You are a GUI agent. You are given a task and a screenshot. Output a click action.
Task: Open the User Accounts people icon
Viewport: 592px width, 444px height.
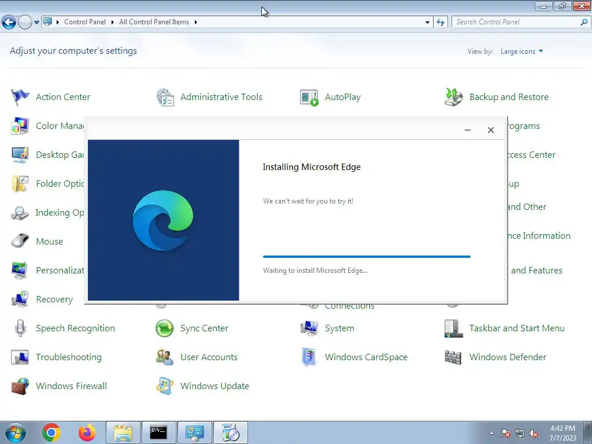[x=165, y=357]
